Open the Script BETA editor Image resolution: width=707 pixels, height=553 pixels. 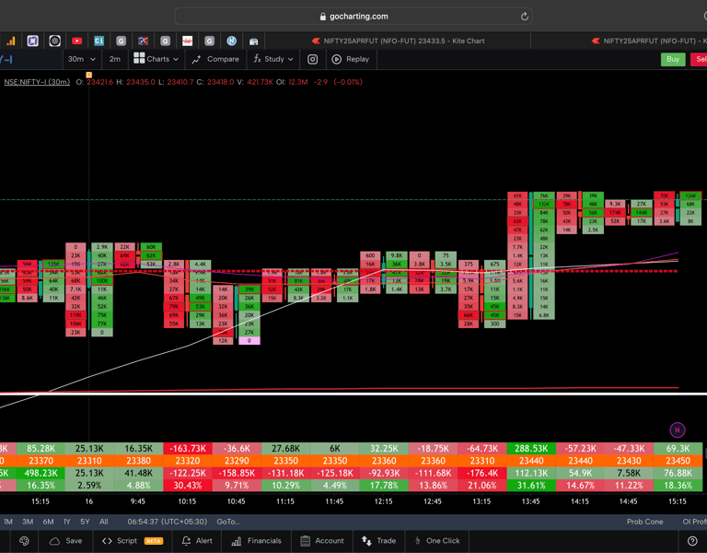click(133, 541)
